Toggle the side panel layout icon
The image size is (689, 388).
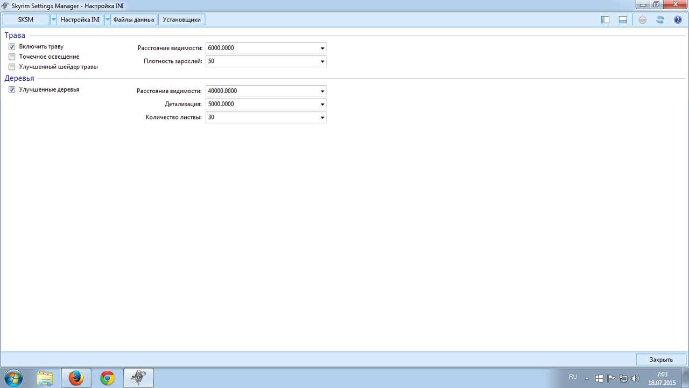(x=605, y=20)
